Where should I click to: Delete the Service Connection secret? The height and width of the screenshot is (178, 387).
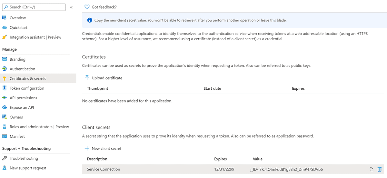click(x=380, y=169)
